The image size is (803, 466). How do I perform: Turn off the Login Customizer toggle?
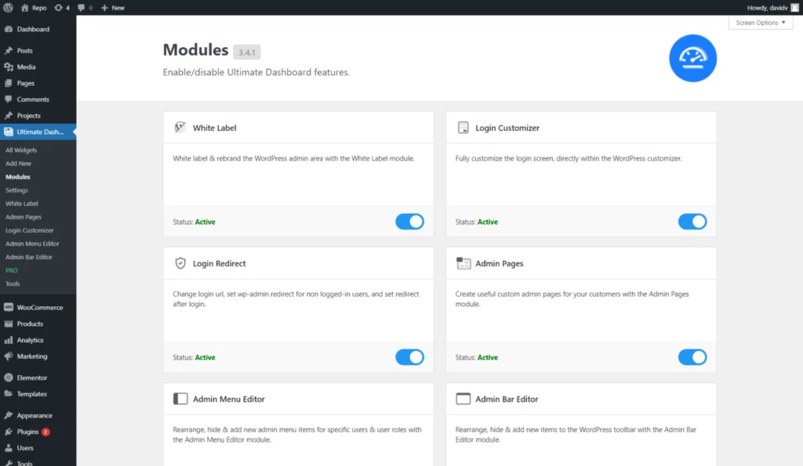click(x=692, y=222)
